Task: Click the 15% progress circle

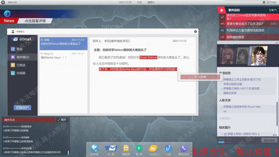Action: 222,37
